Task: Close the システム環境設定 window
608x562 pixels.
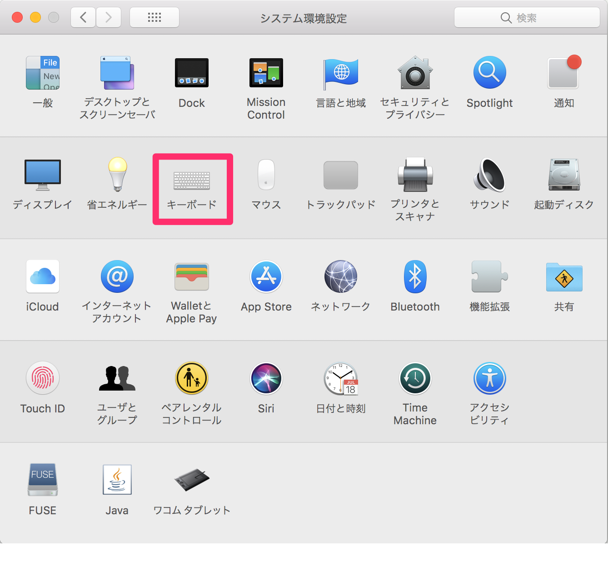Action: (17, 17)
